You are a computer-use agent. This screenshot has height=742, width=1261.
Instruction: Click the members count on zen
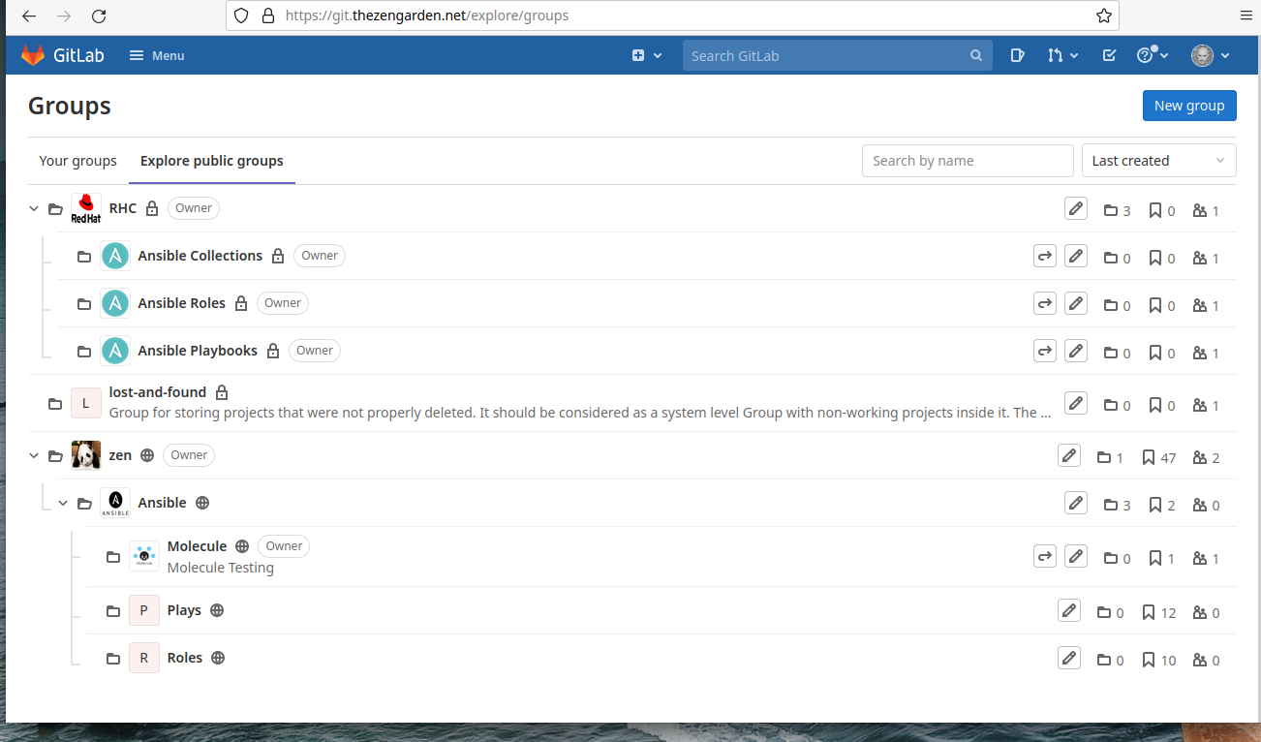(x=1207, y=457)
